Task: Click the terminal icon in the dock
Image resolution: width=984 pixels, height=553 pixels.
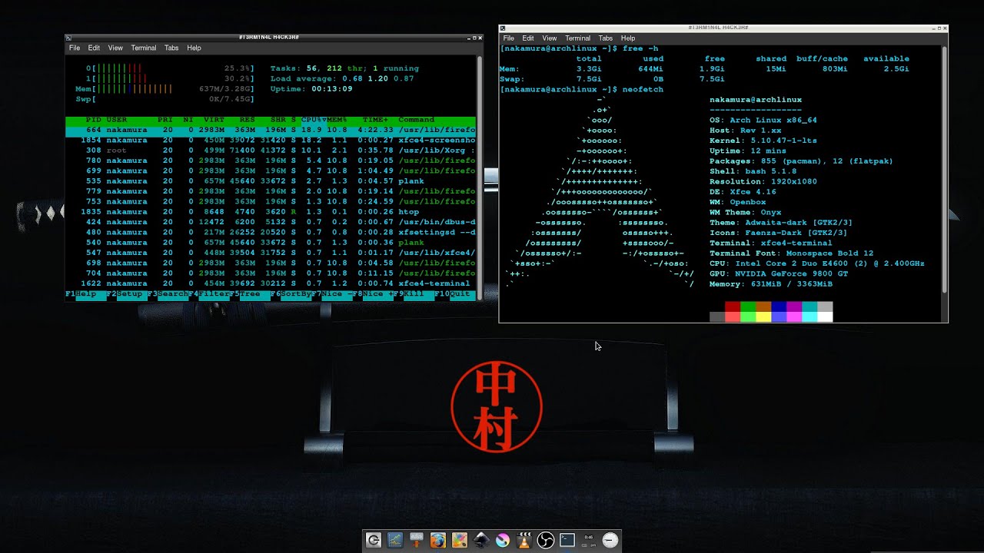Action: pyautogui.click(x=567, y=540)
